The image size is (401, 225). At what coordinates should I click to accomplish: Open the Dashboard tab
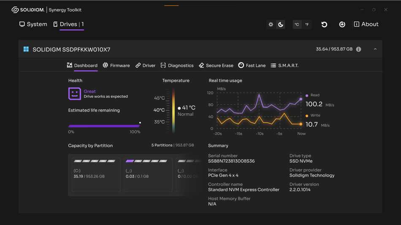click(x=82, y=66)
